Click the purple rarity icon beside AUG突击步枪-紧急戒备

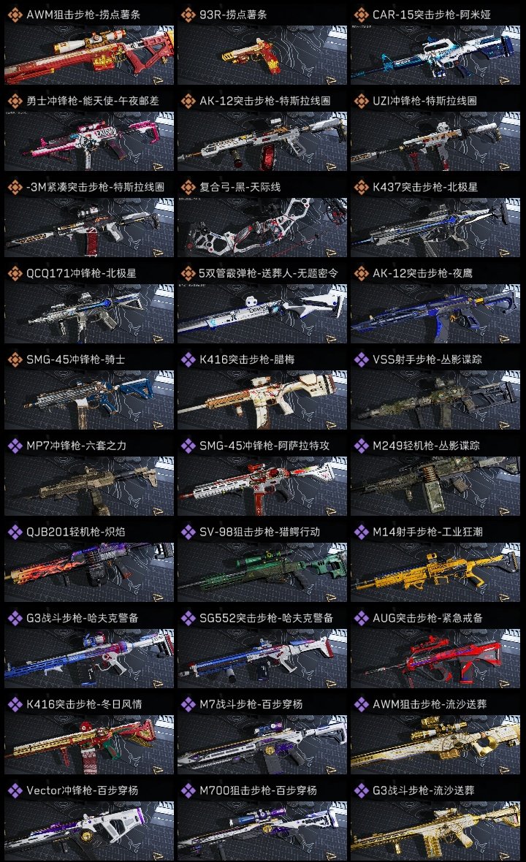[362, 618]
